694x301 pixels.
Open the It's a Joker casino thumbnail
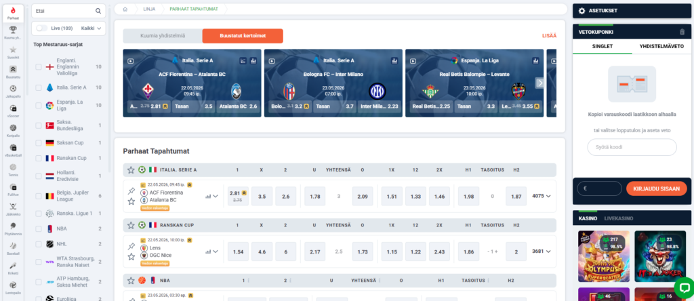[x=660, y=256]
